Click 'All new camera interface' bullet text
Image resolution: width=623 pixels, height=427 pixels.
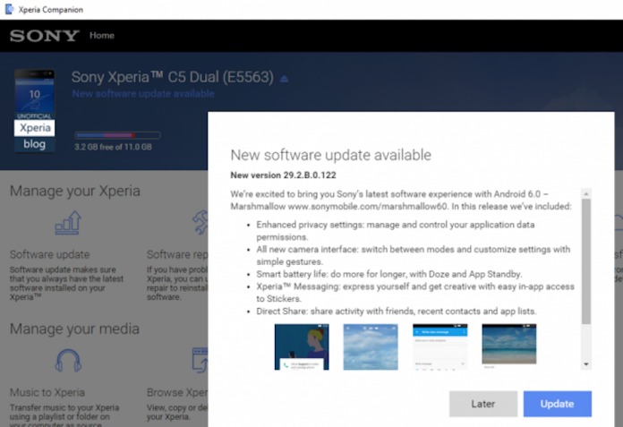(414, 255)
